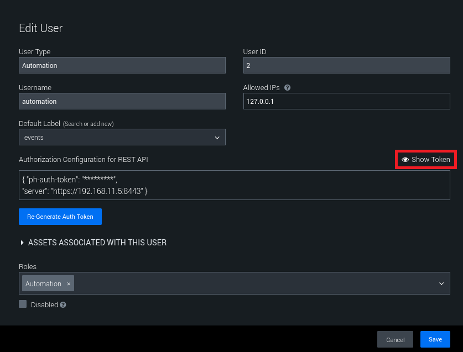Focus the Allowed IPs input box
The width and height of the screenshot is (463, 352).
tap(346, 101)
